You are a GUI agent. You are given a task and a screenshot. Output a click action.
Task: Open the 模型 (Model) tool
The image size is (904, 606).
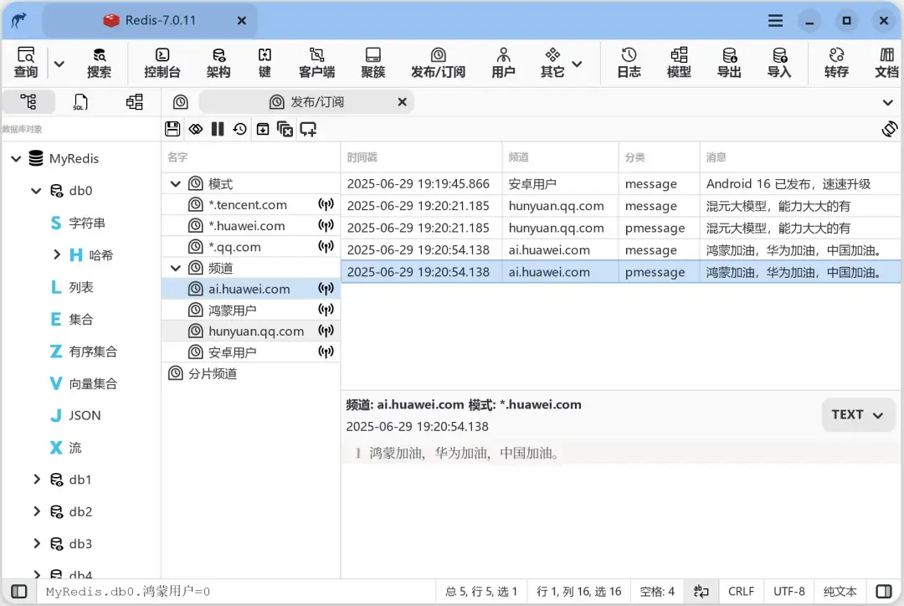679,62
